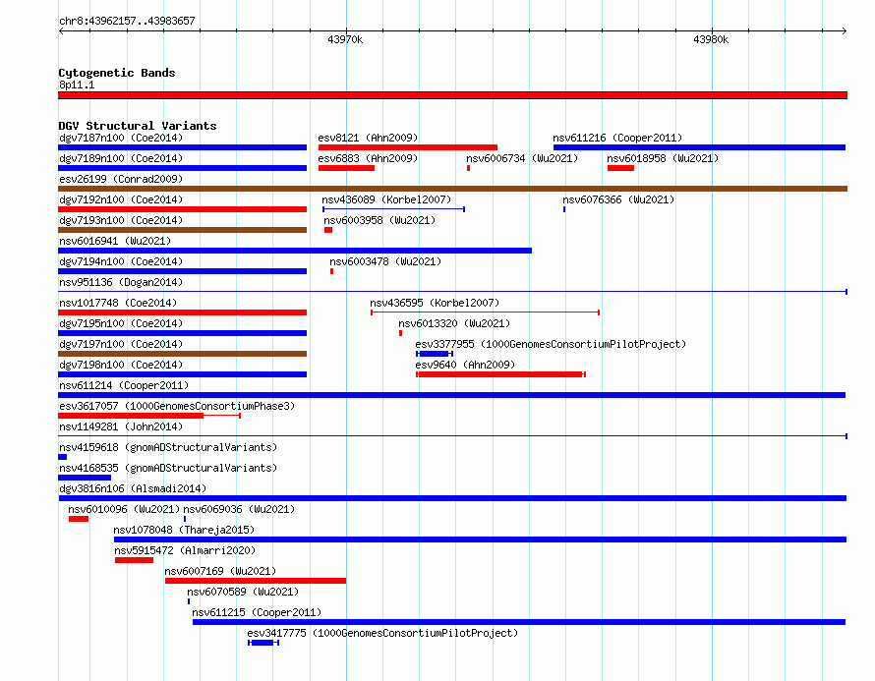Open nsv1078048 (Thareja2015) label
The height and width of the screenshot is (681, 875).
184,530
